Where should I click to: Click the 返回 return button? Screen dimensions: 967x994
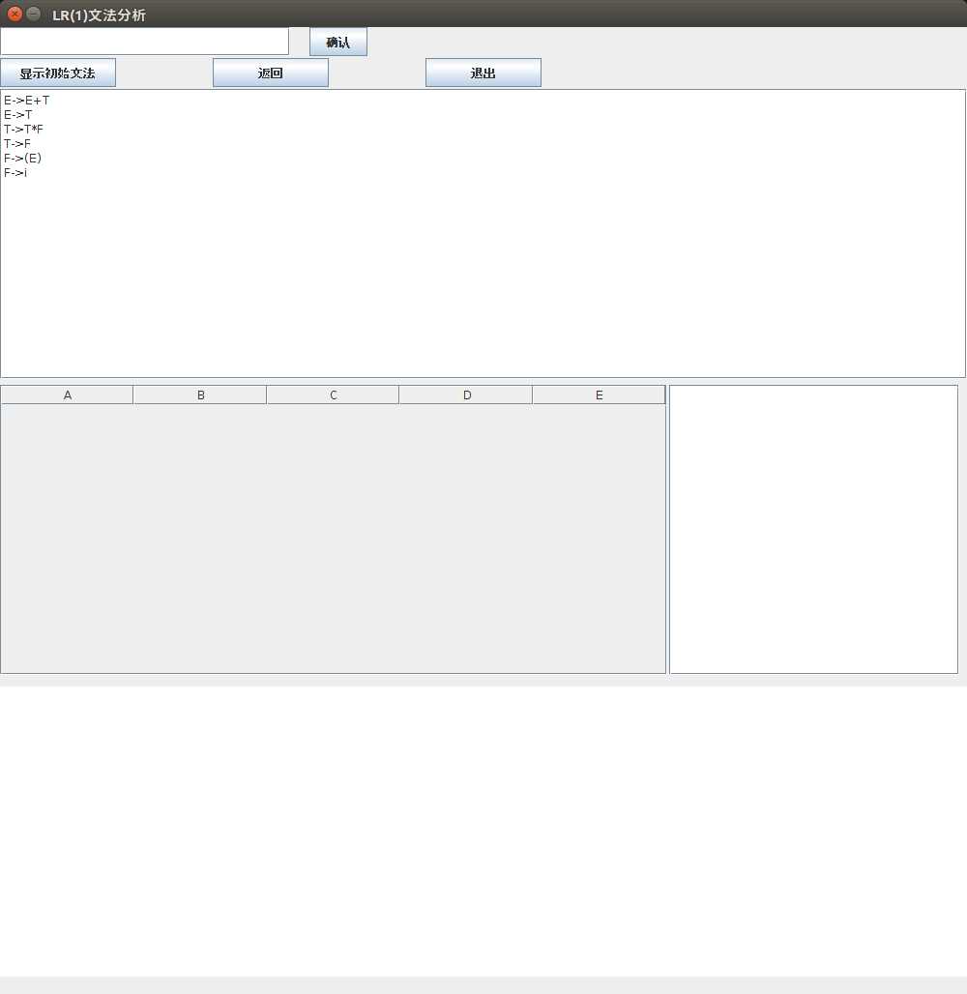pos(271,73)
